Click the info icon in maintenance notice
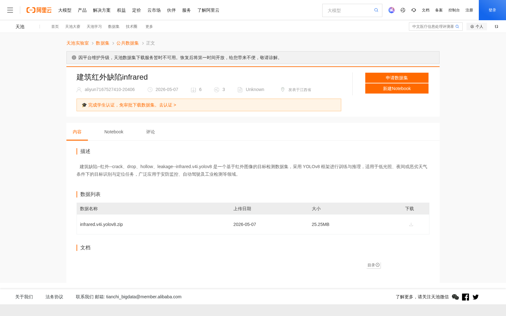 74,58
